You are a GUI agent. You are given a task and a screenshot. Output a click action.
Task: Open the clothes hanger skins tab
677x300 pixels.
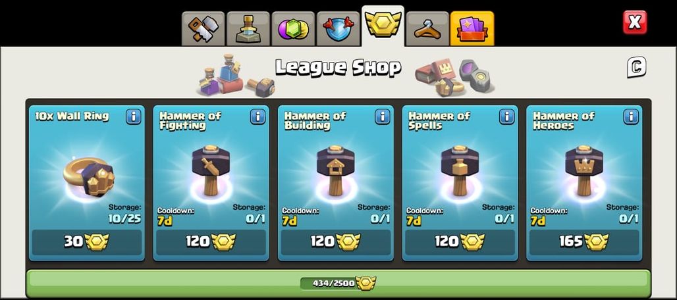(428, 28)
